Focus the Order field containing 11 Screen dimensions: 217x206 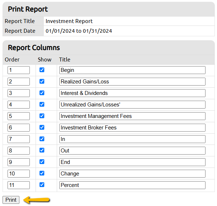click(x=19, y=185)
